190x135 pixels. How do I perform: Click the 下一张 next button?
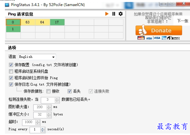pos(182,21)
